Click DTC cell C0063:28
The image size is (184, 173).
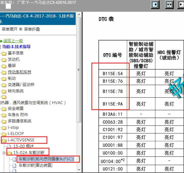(x=113, y=122)
